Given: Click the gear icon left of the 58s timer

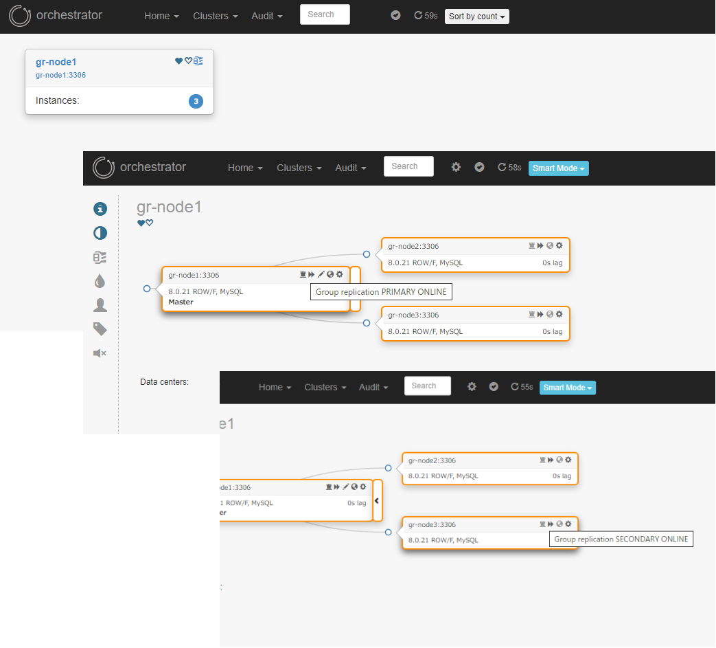Looking at the screenshot, I should 456,167.
